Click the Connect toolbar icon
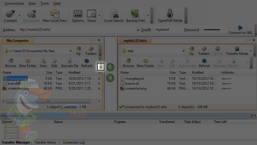This screenshot has height=145, width=257. click(10, 16)
